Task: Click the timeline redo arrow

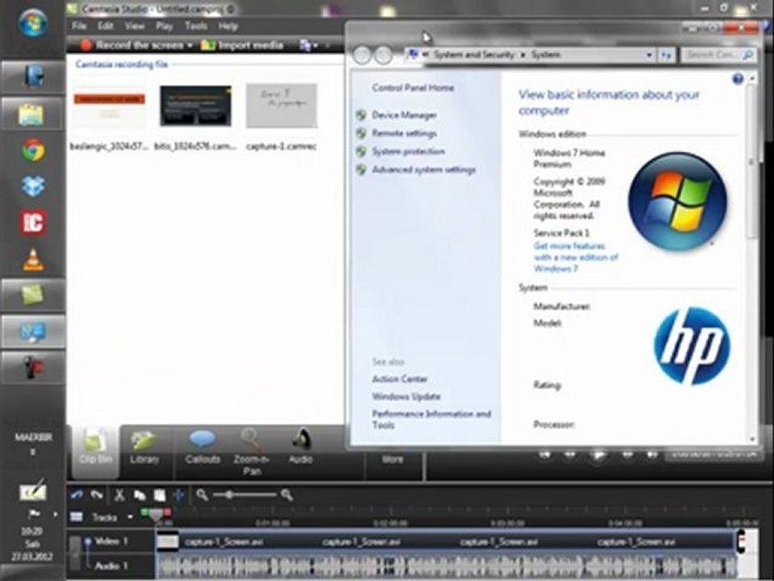Action: tap(98, 495)
